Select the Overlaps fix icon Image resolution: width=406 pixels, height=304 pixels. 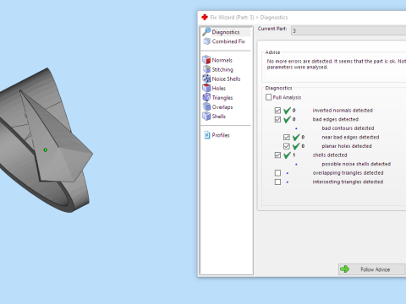click(206, 106)
